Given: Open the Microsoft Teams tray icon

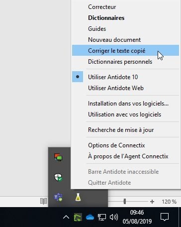Looking at the screenshot, I should [x=58, y=197].
